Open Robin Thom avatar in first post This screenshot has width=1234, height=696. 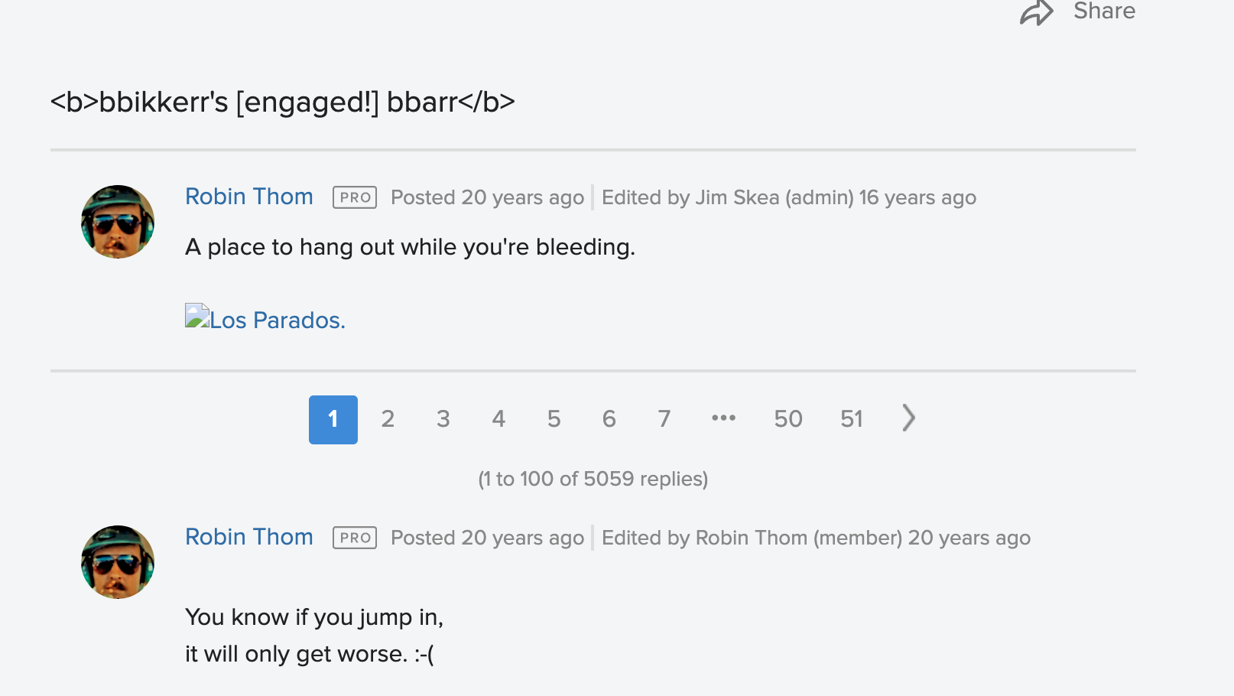tap(118, 222)
